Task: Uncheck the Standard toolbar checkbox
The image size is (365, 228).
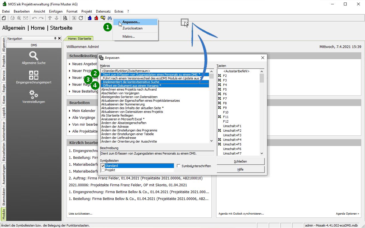Action: 103,166
